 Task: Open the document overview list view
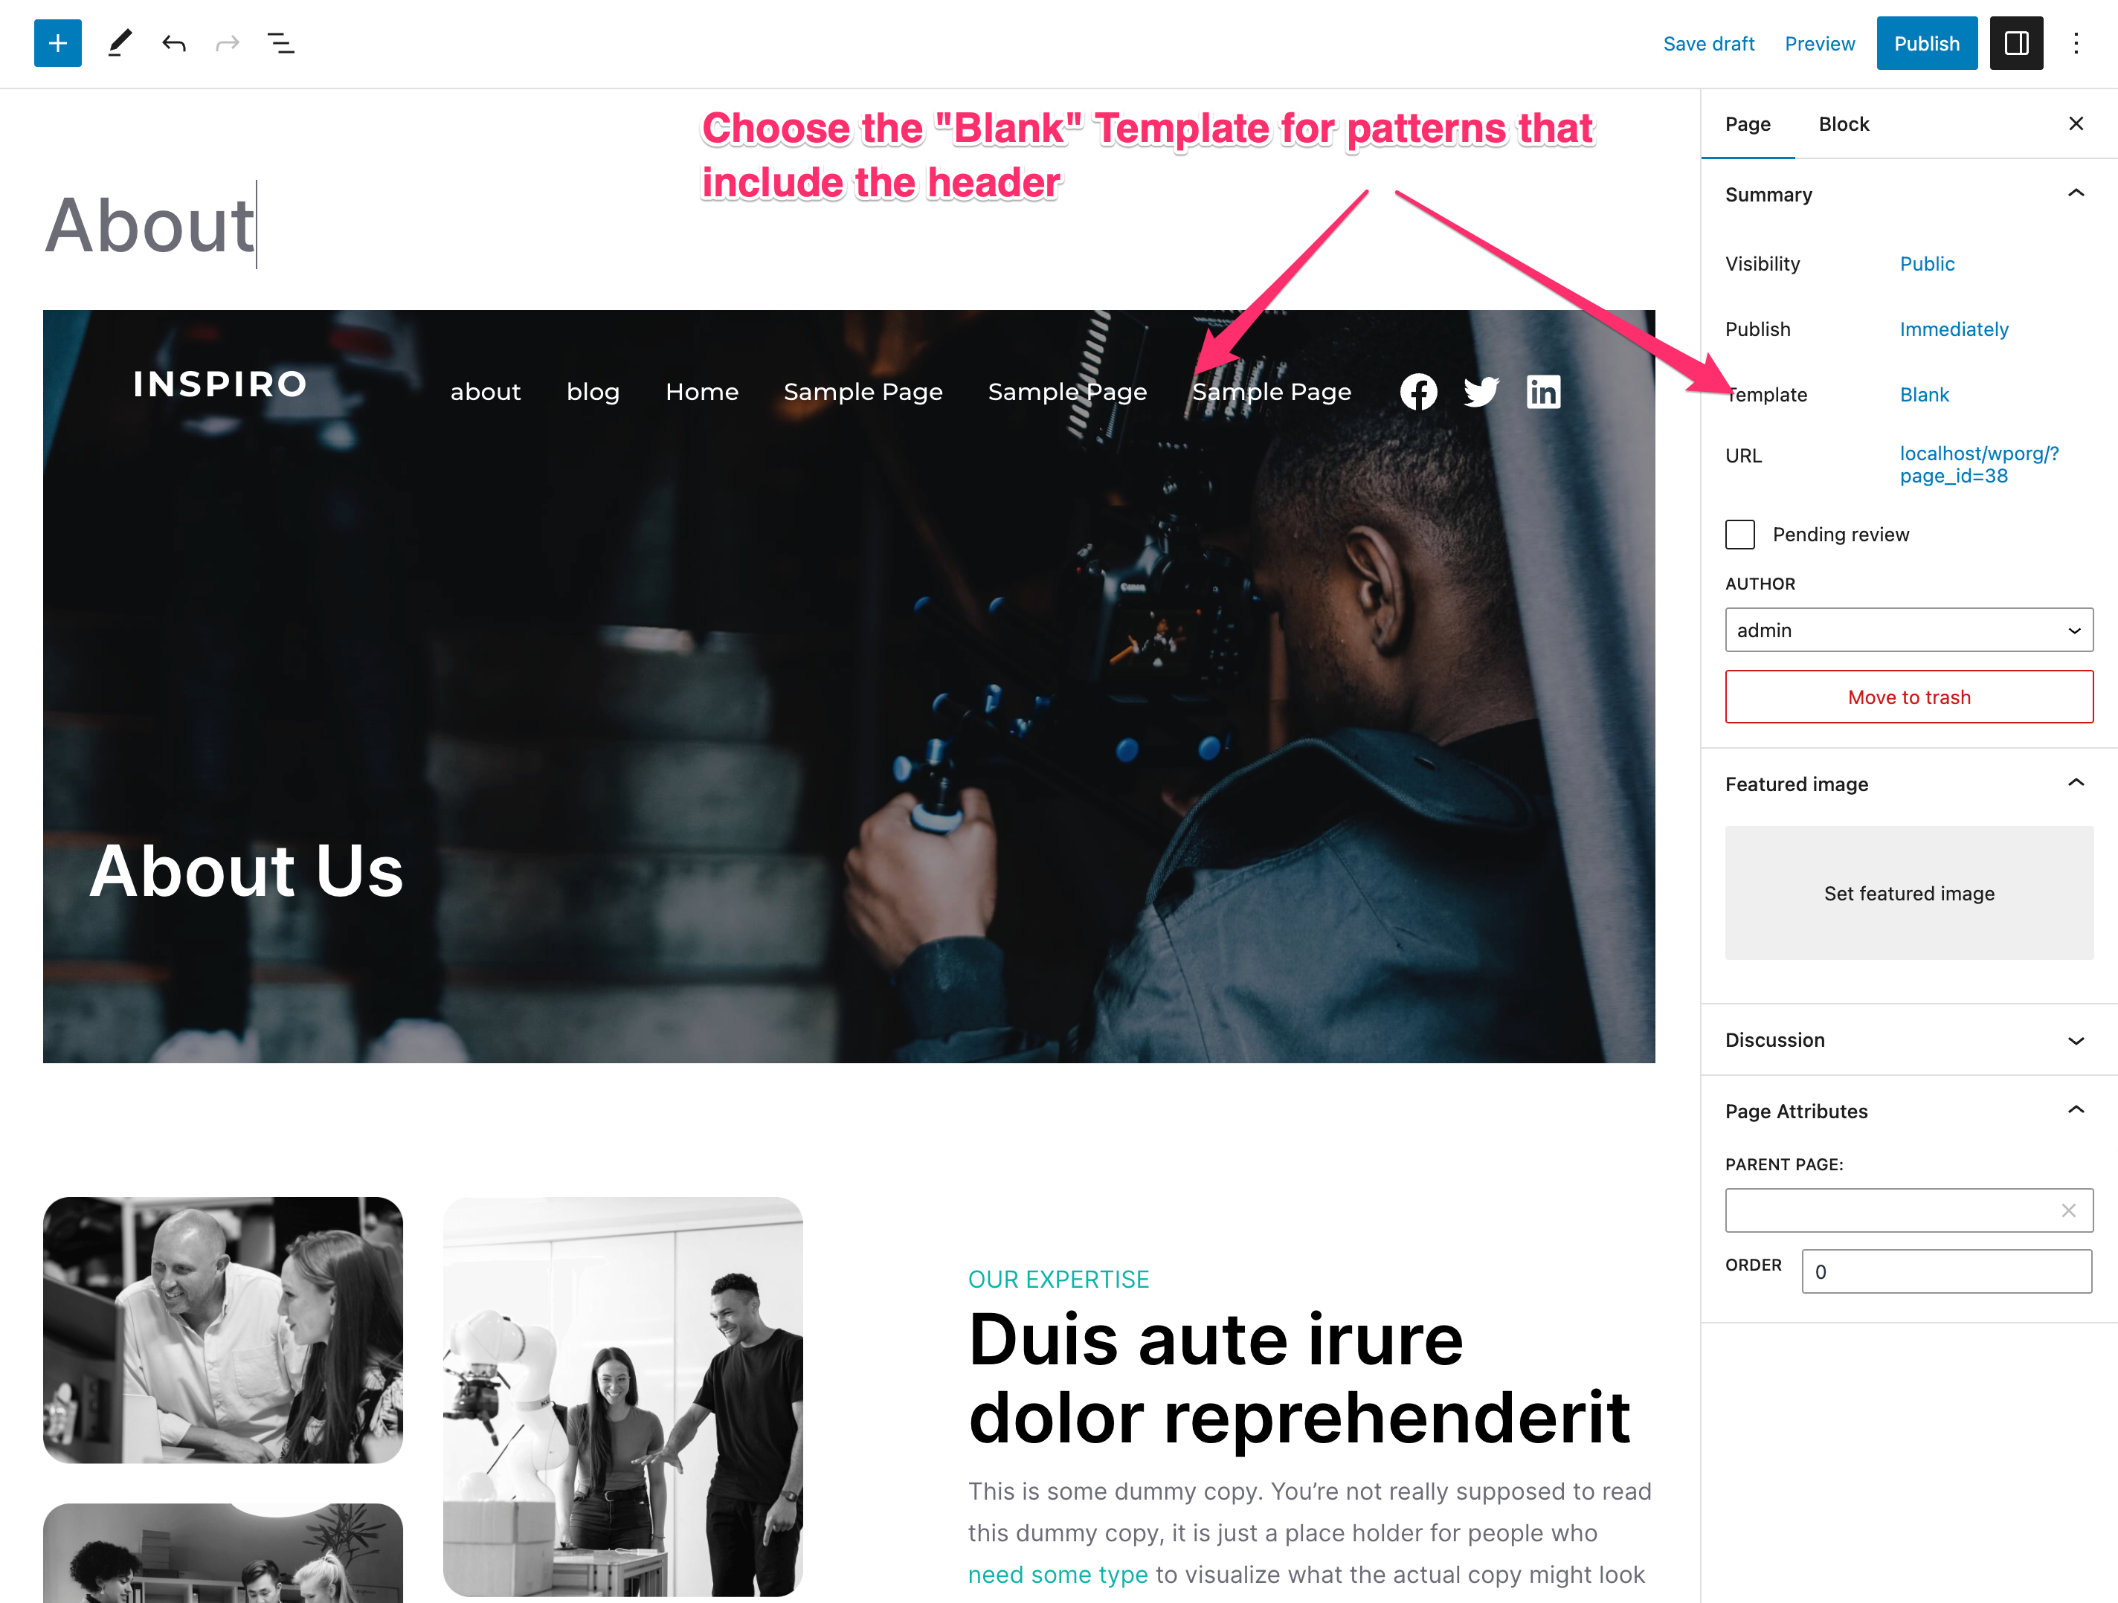tap(280, 43)
